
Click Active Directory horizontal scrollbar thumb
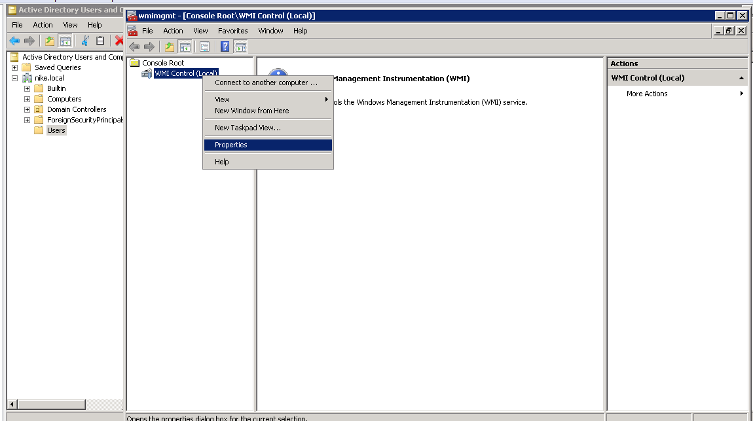click(52, 404)
